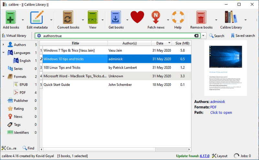259x160 pixels.
Task: Filter by PDF format
Action: point(22,93)
